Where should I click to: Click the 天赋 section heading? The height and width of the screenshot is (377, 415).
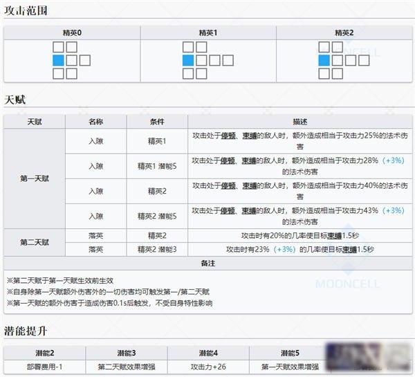15,100
